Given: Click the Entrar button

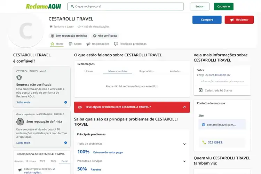Looking at the screenshot, I should [x=200, y=6].
